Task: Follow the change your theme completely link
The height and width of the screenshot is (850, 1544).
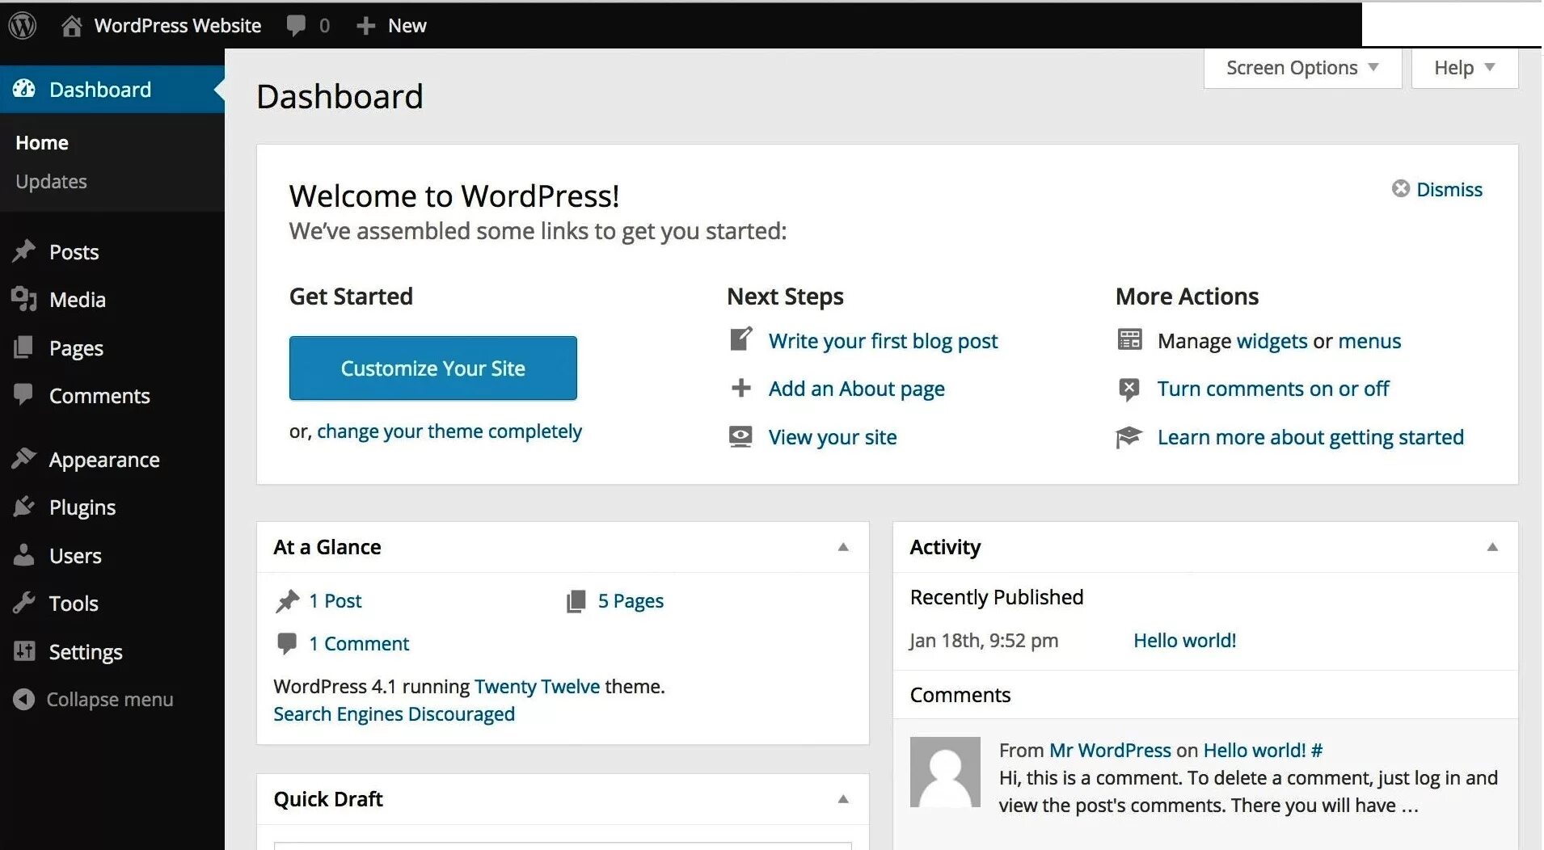Action: click(449, 431)
